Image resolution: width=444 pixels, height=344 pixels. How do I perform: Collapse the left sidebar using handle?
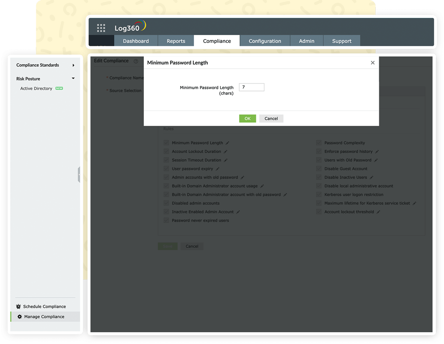(x=79, y=174)
